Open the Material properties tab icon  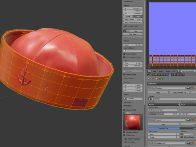(175, 75)
